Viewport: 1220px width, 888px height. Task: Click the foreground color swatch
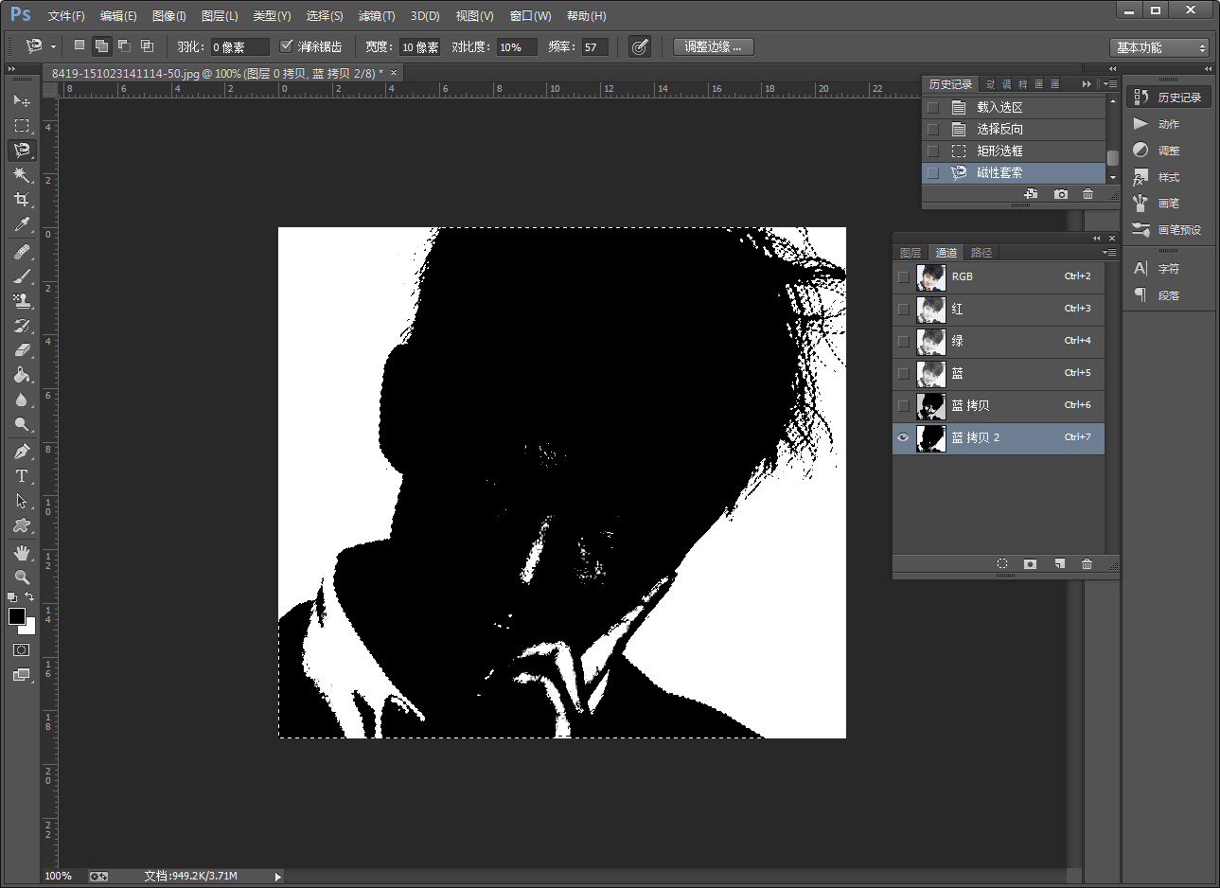16,616
